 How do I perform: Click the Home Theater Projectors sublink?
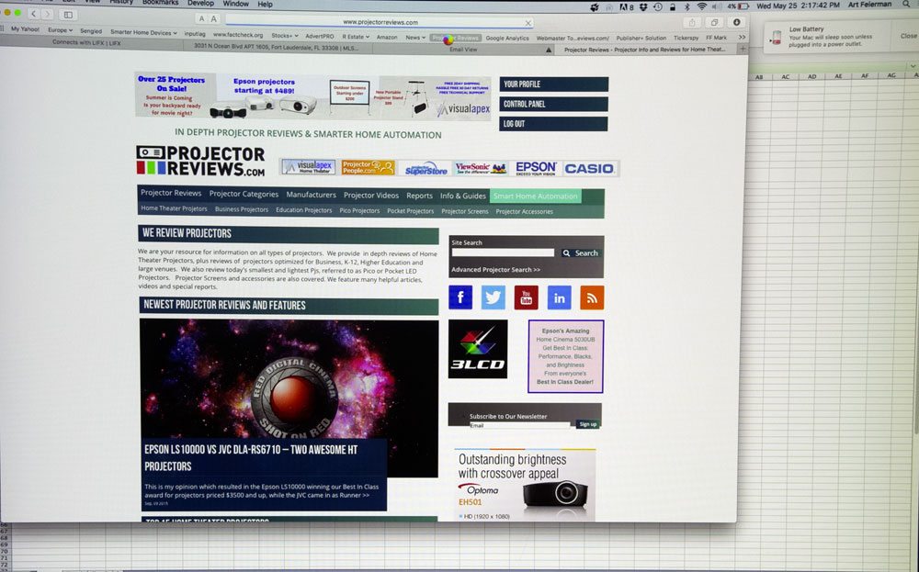coord(174,208)
